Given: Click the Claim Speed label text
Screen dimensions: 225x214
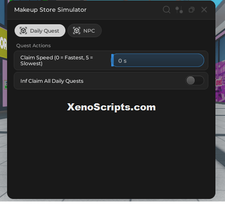Looking at the screenshot, I should pos(57,61).
